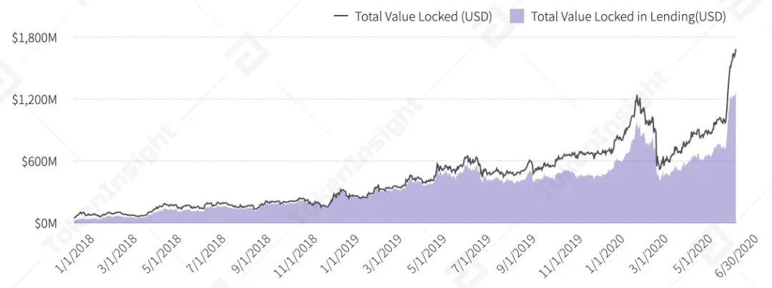Click the line's highest point at June 2020

click(736, 50)
